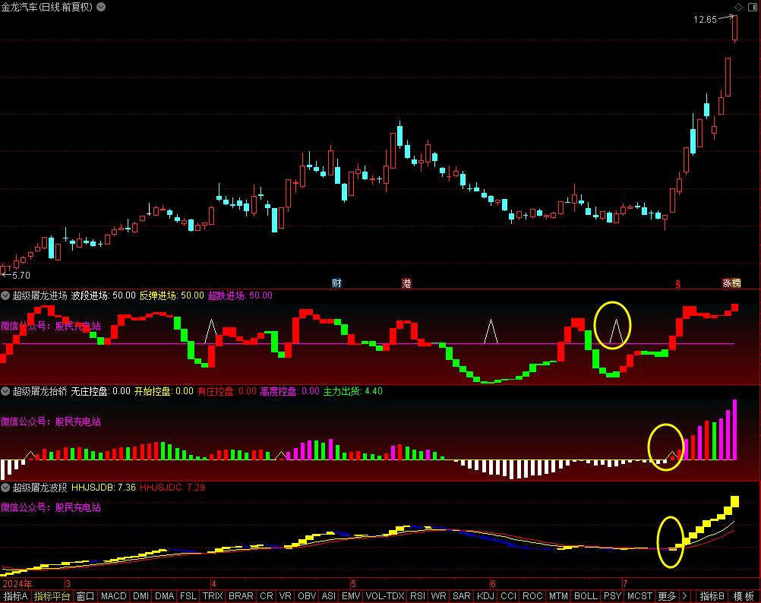Click the right arrow after 更多
Viewport: 761px width, 603px height.
[684, 596]
